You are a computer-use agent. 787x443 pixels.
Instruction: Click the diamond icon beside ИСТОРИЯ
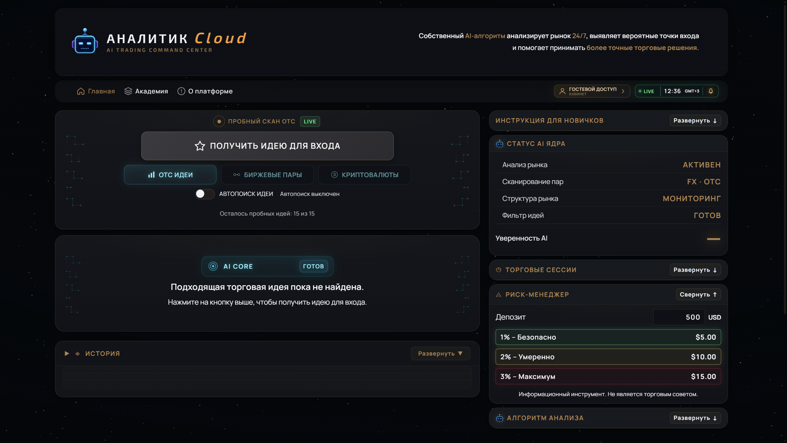77,354
